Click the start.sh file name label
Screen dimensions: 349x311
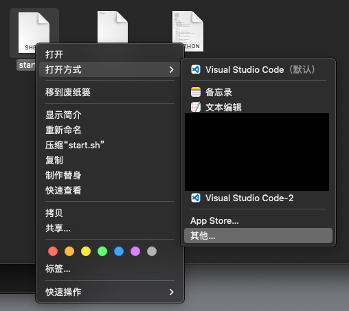coord(26,65)
